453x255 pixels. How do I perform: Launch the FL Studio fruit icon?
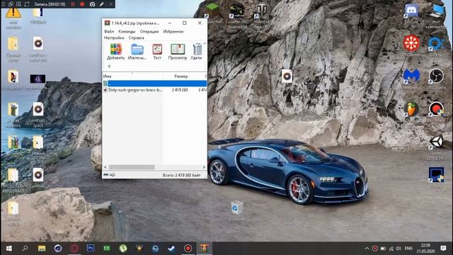pos(411,112)
